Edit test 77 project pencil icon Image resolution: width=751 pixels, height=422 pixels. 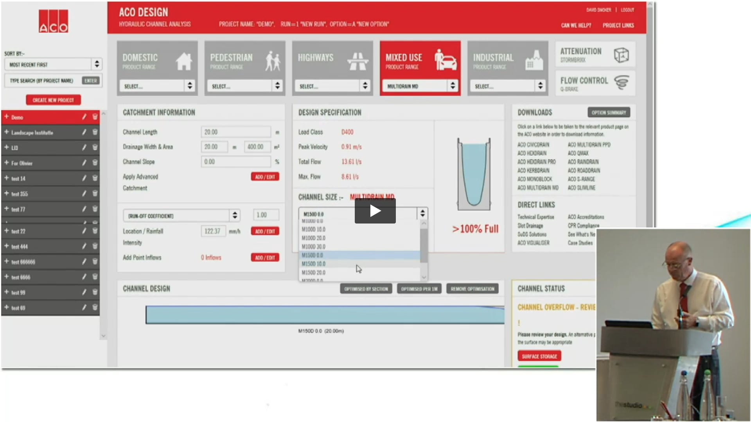(84, 209)
